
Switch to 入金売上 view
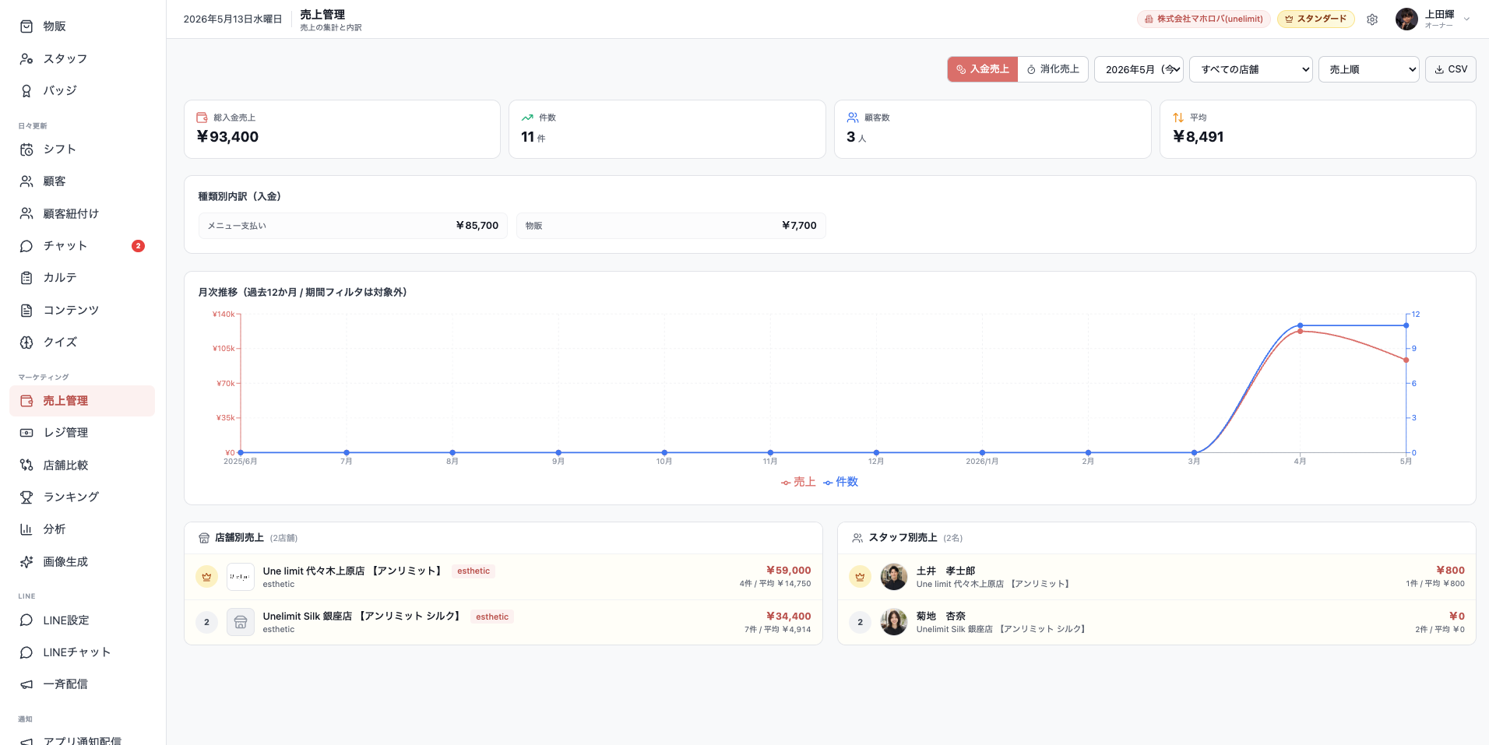983,69
